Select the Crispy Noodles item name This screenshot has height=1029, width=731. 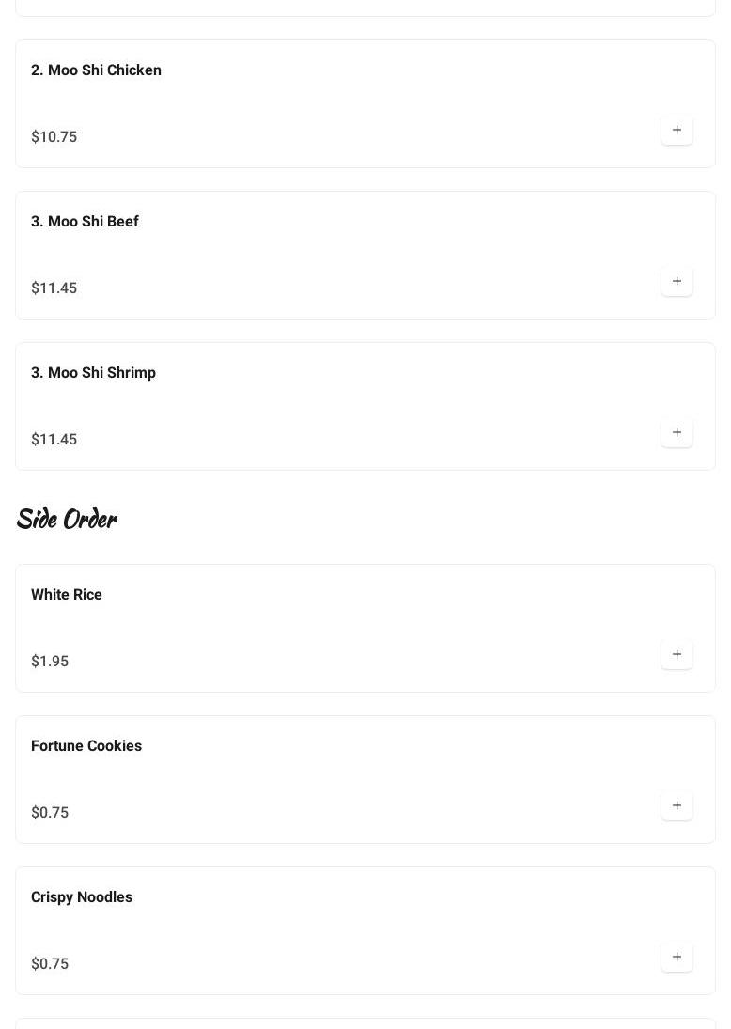[x=82, y=897]
